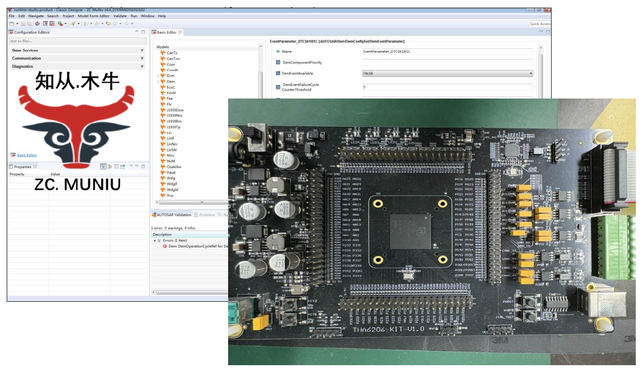Select the J1939Dcm module

pyautogui.click(x=175, y=110)
